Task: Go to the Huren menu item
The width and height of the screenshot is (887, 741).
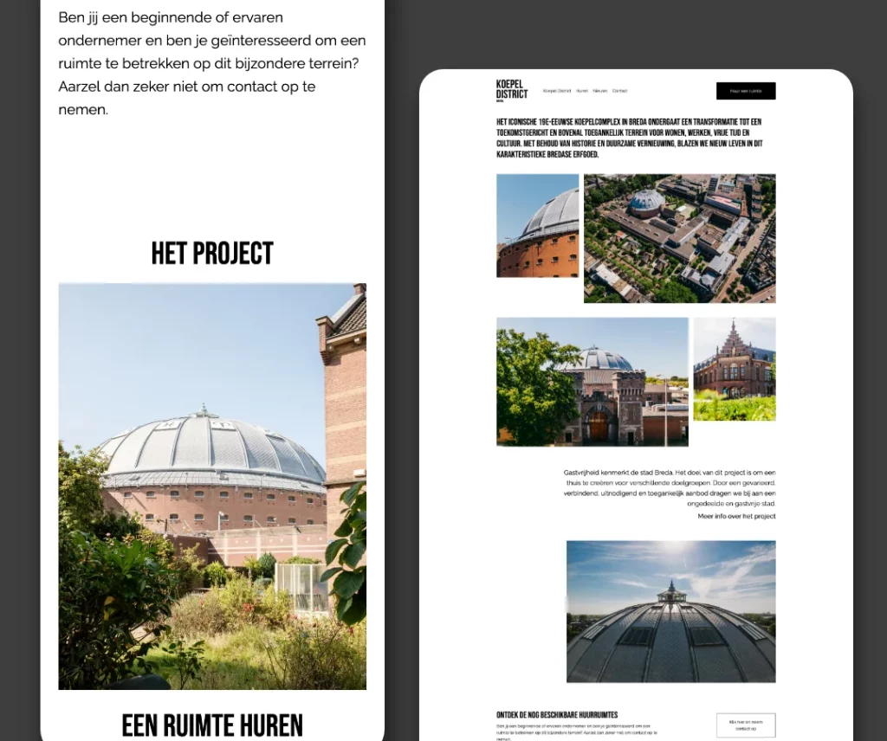Action: 582,91
